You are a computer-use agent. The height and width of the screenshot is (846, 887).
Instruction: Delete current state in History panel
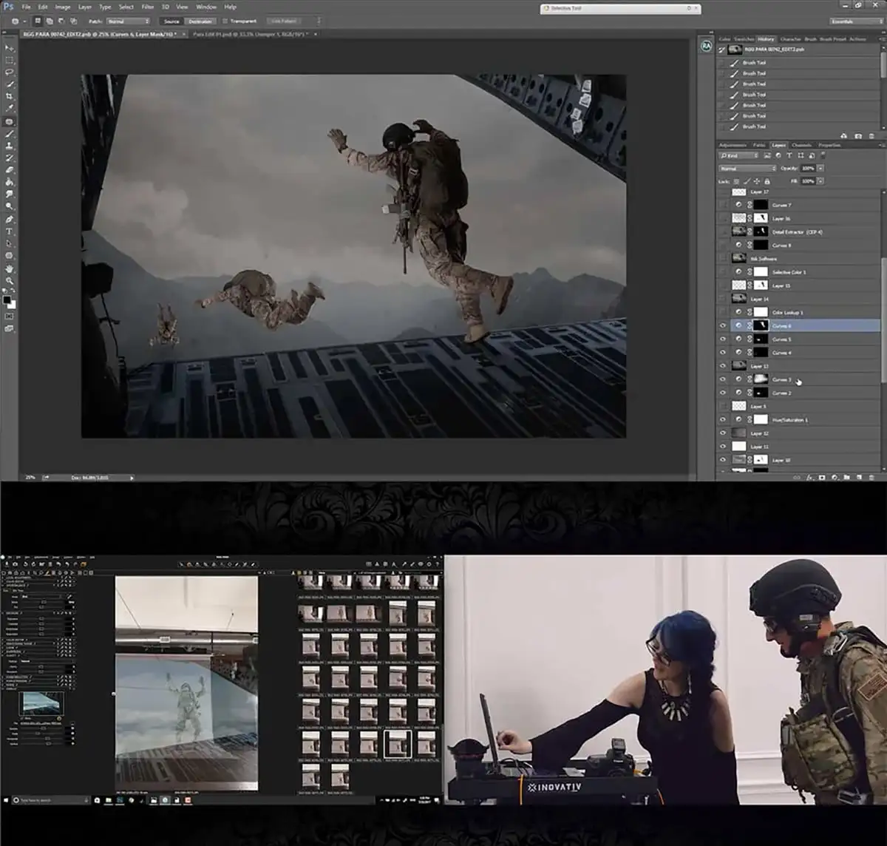(x=871, y=136)
